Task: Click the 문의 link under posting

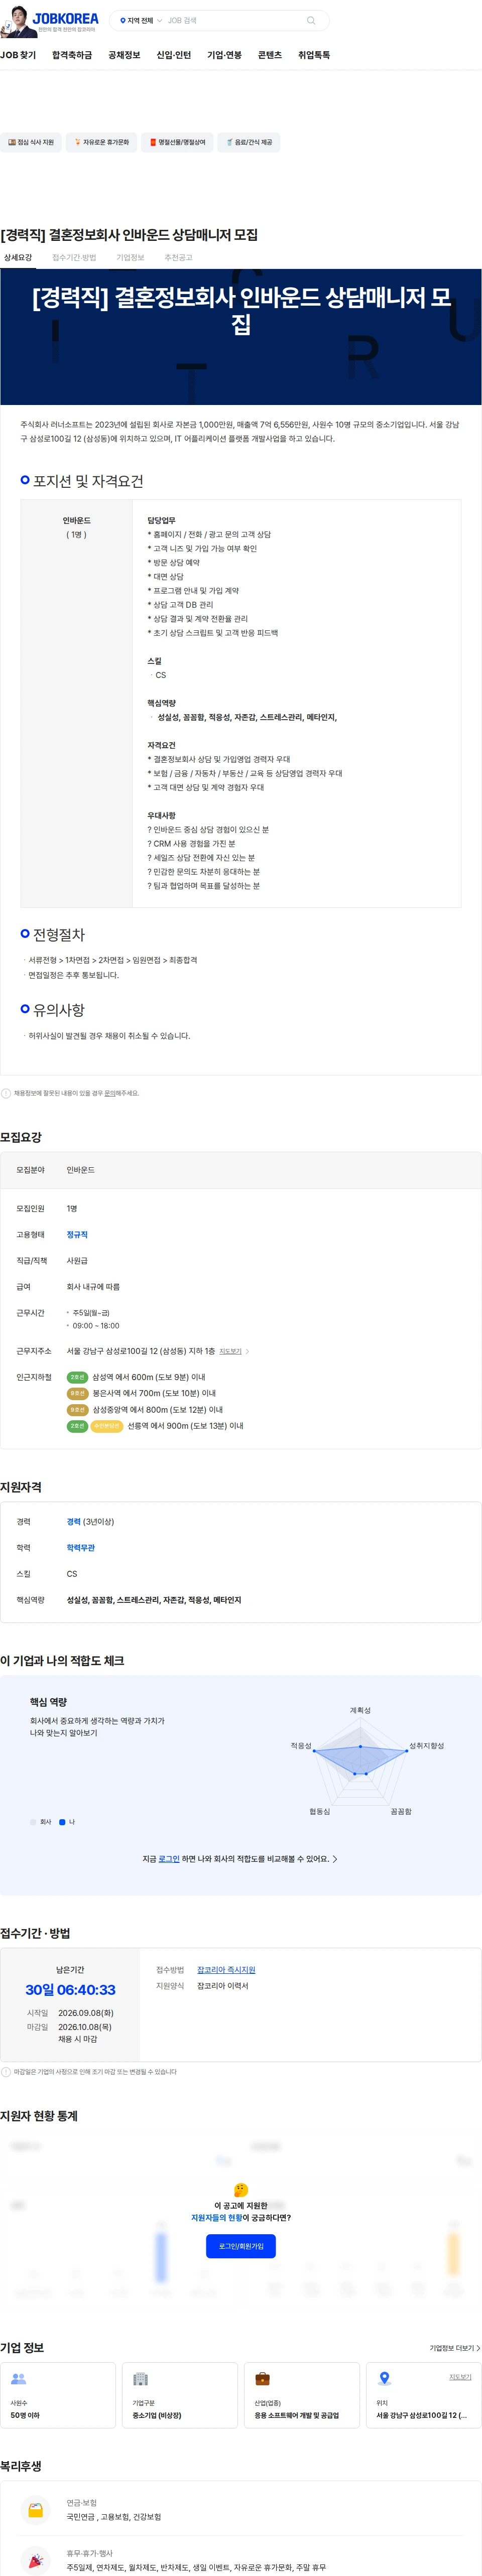Action: (x=110, y=1093)
